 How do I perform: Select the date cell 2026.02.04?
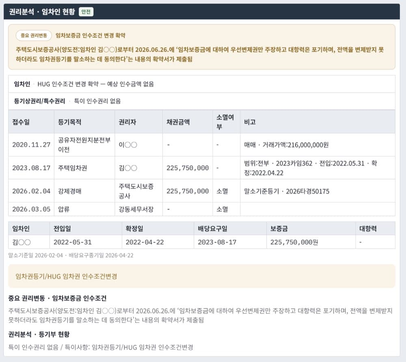(31, 191)
